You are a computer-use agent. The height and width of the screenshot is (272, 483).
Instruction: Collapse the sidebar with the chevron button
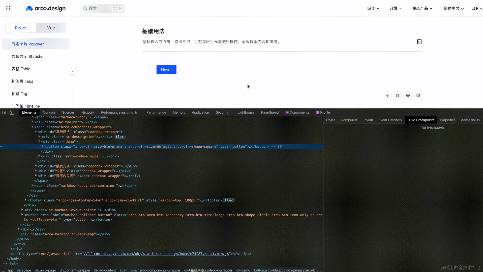(x=73, y=71)
